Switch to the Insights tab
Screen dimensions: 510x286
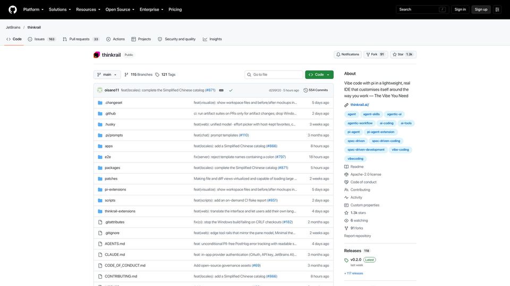[212, 39]
